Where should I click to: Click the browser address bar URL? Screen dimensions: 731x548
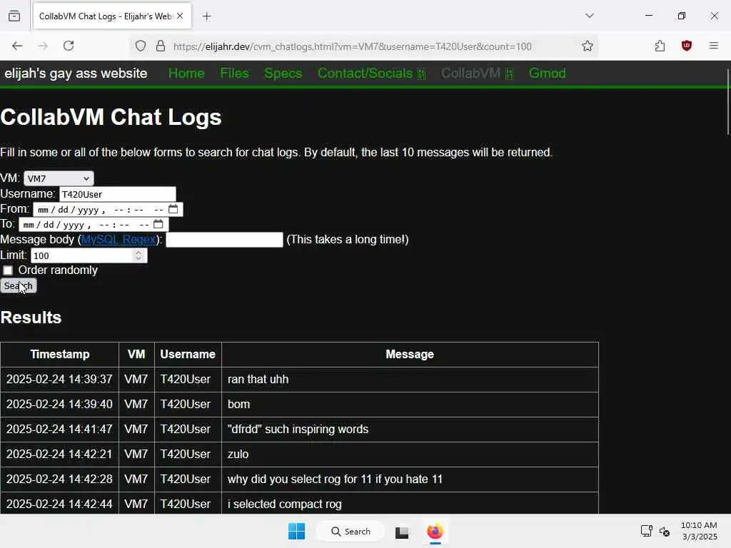352,46
